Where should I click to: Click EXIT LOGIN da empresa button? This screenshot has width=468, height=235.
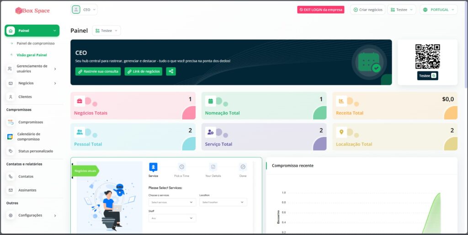[x=320, y=10]
